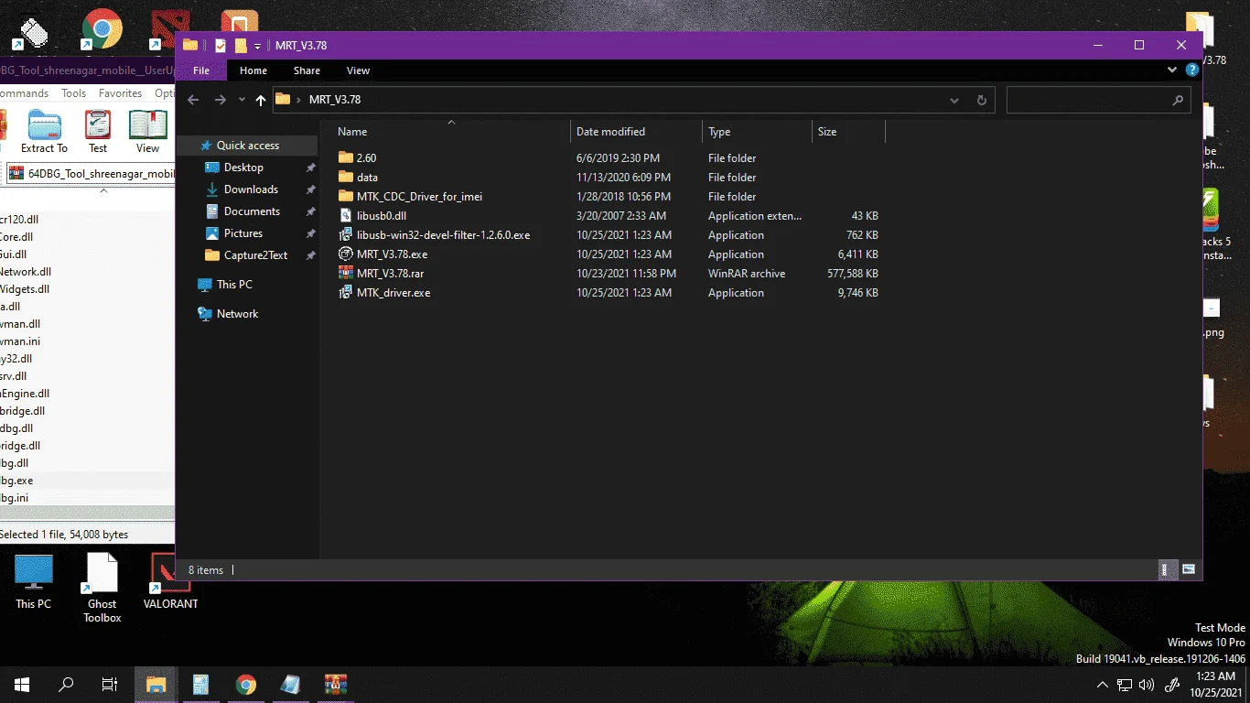Viewport: 1250px width, 703px height.
Task: Open recent locations dropdown arrow
Action: (242, 100)
